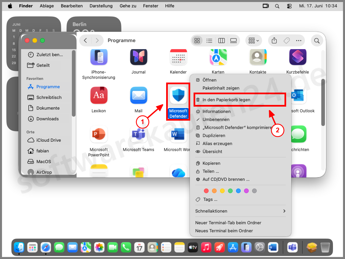Image resolution: width=345 pixels, height=259 pixels.
Task: Open the Trash in the Dock
Action: (325, 248)
